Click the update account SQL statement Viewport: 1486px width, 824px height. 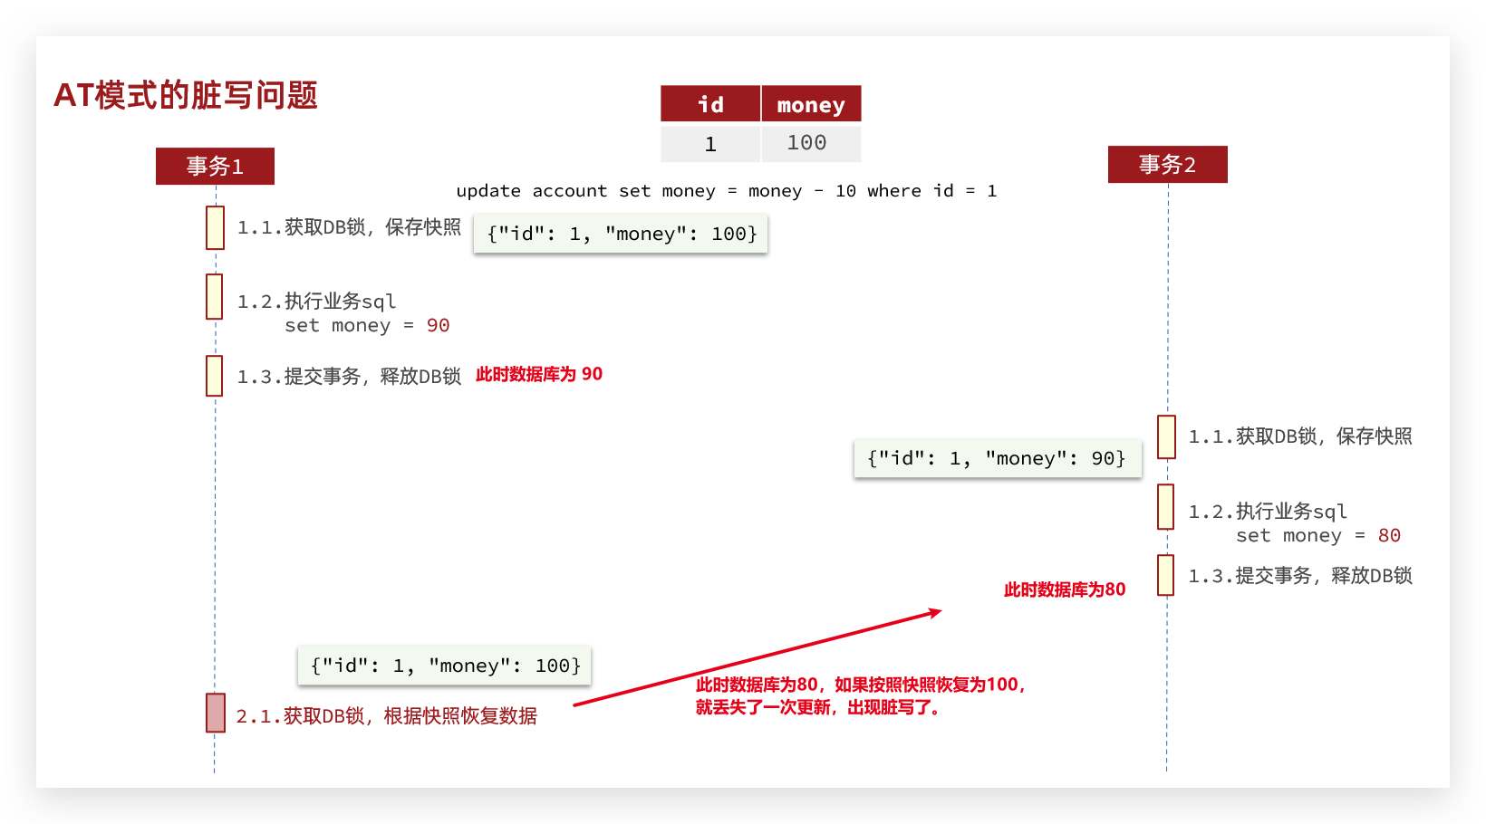pos(726,191)
